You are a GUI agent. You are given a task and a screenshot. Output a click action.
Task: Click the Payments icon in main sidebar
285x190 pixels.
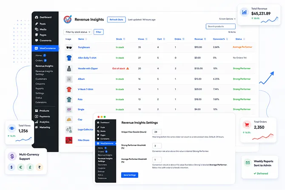37,116
